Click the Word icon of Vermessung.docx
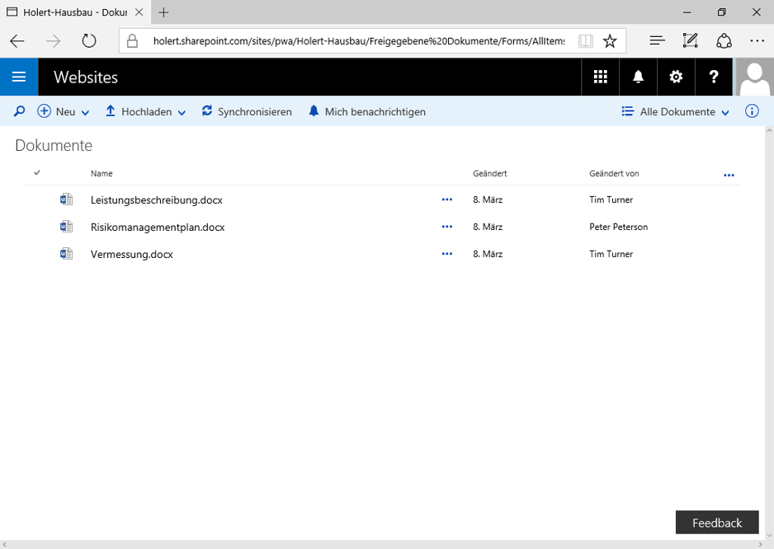The height and width of the screenshot is (549, 774). [x=66, y=254]
